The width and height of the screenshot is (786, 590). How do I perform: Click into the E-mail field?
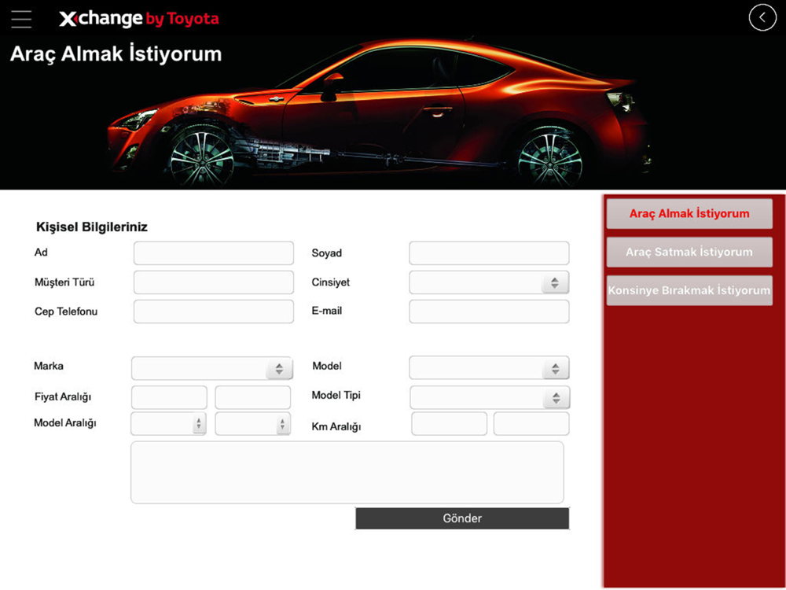coord(488,312)
